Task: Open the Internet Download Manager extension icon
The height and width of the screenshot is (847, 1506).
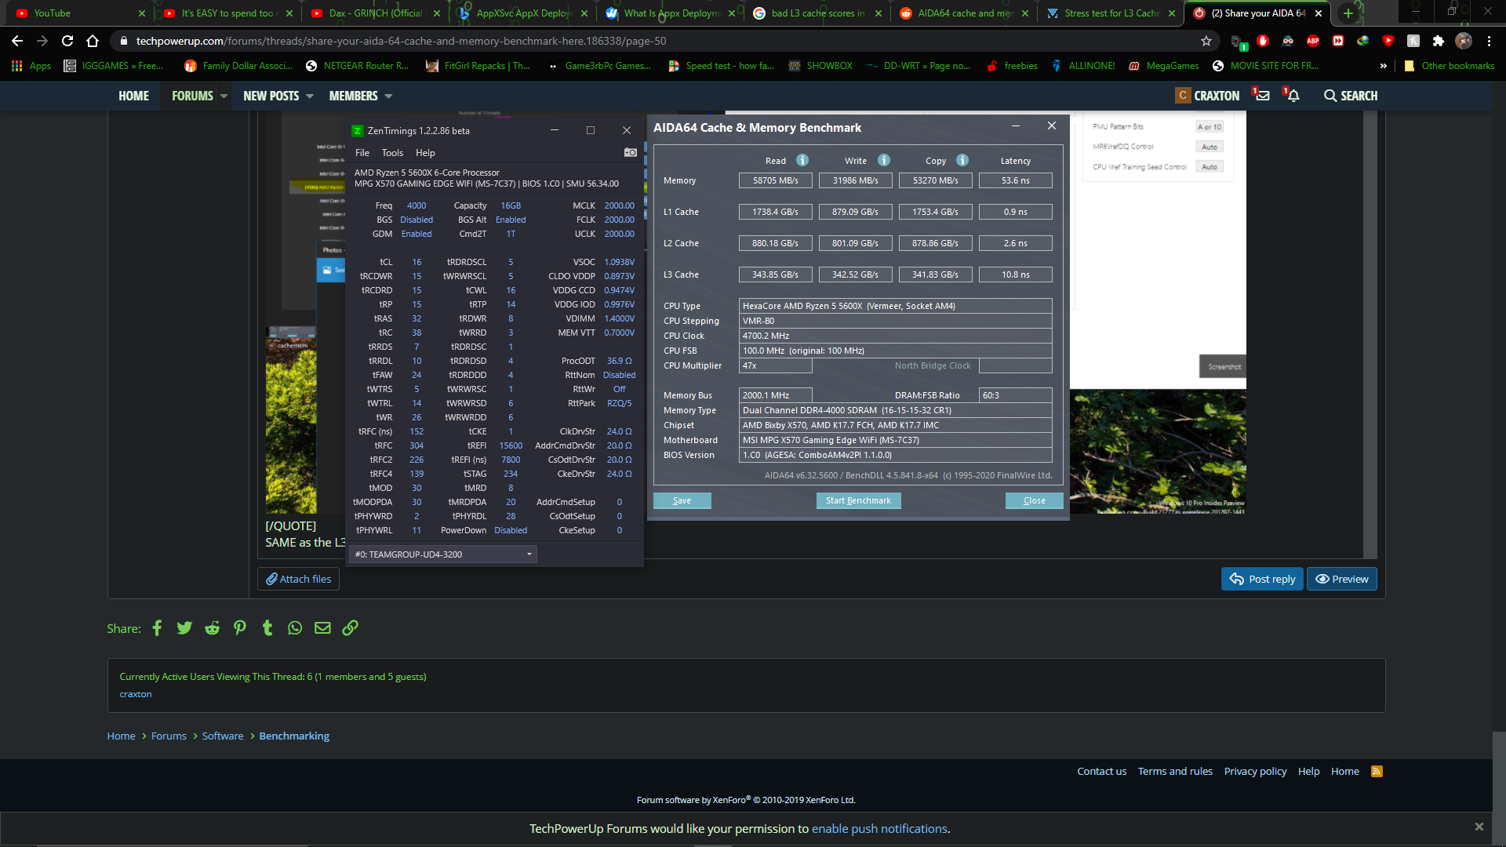Action: pyautogui.click(x=1363, y=41)
